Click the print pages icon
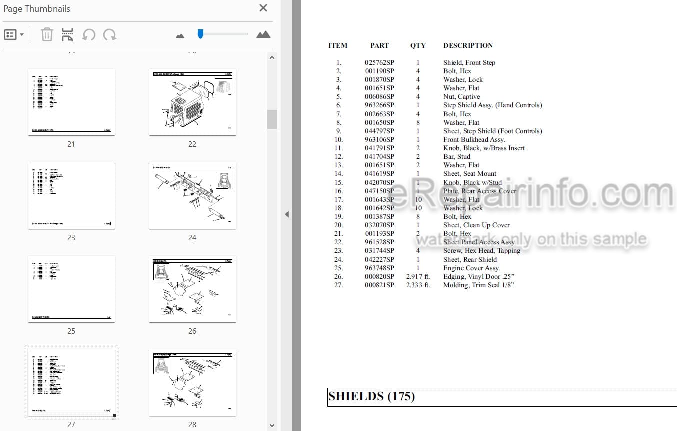 67,35
